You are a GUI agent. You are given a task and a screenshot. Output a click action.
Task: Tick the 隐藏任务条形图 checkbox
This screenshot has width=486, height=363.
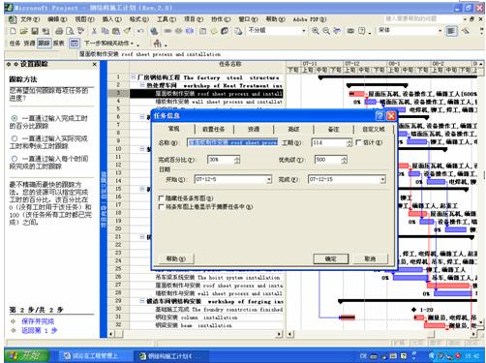click(x=162, y=197)
